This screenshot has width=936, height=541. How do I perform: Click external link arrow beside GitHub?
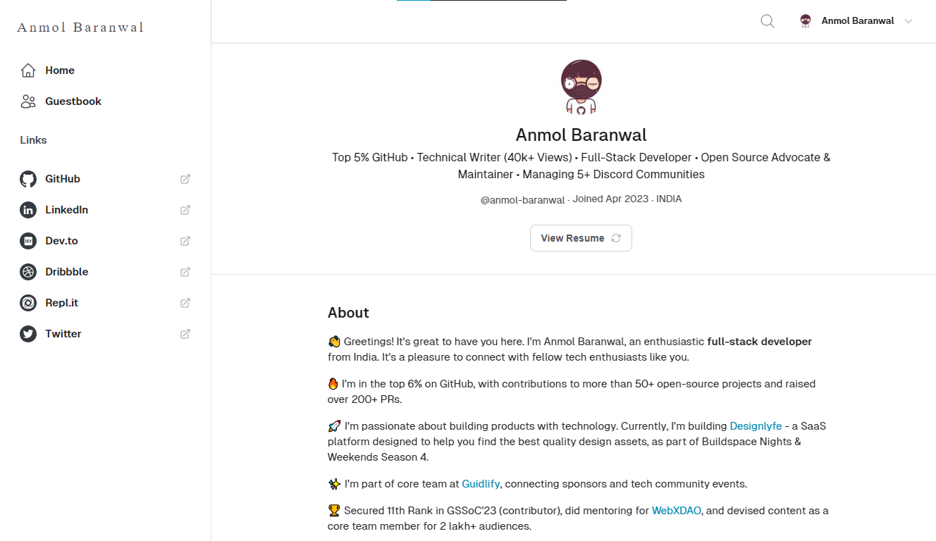tap(185, 179)
